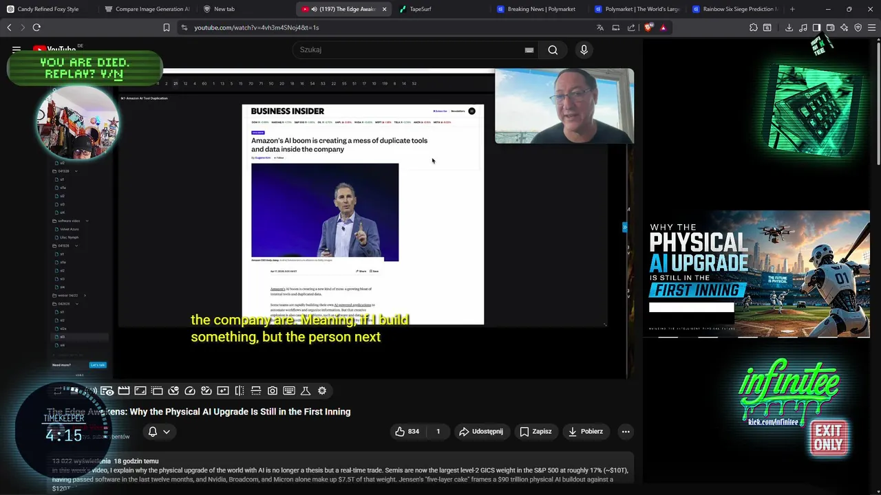Click the share page icon in address bar

point(631,27)
